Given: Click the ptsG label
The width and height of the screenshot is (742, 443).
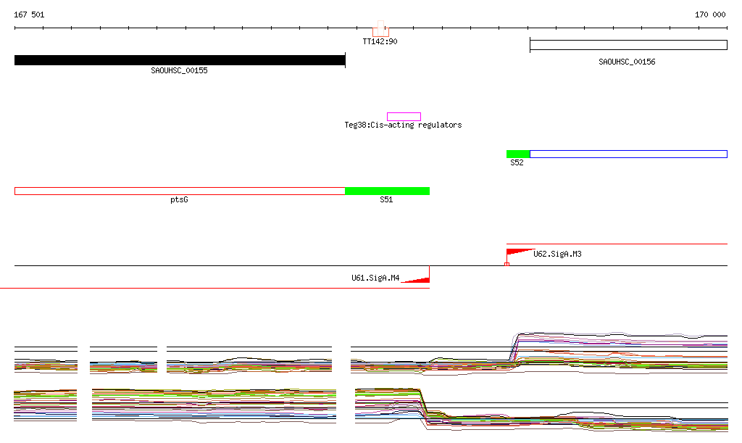Looking at the screenshot, I should pyautogui.click(x=179, y=199).
